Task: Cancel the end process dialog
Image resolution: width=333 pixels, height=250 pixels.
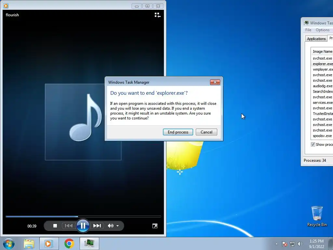Action: 206,132
